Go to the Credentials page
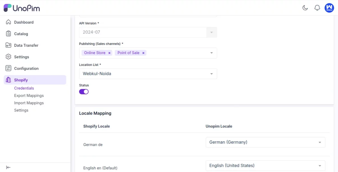This screenshot has width=338, height=172. pos(24,88)
